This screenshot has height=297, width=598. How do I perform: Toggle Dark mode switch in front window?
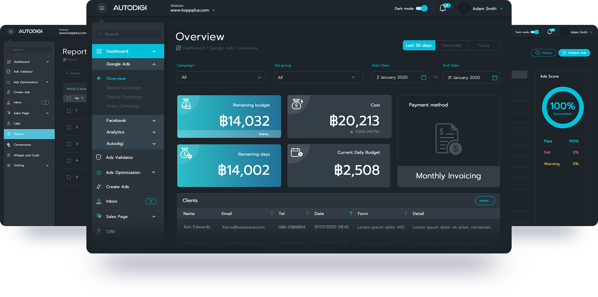422,8
